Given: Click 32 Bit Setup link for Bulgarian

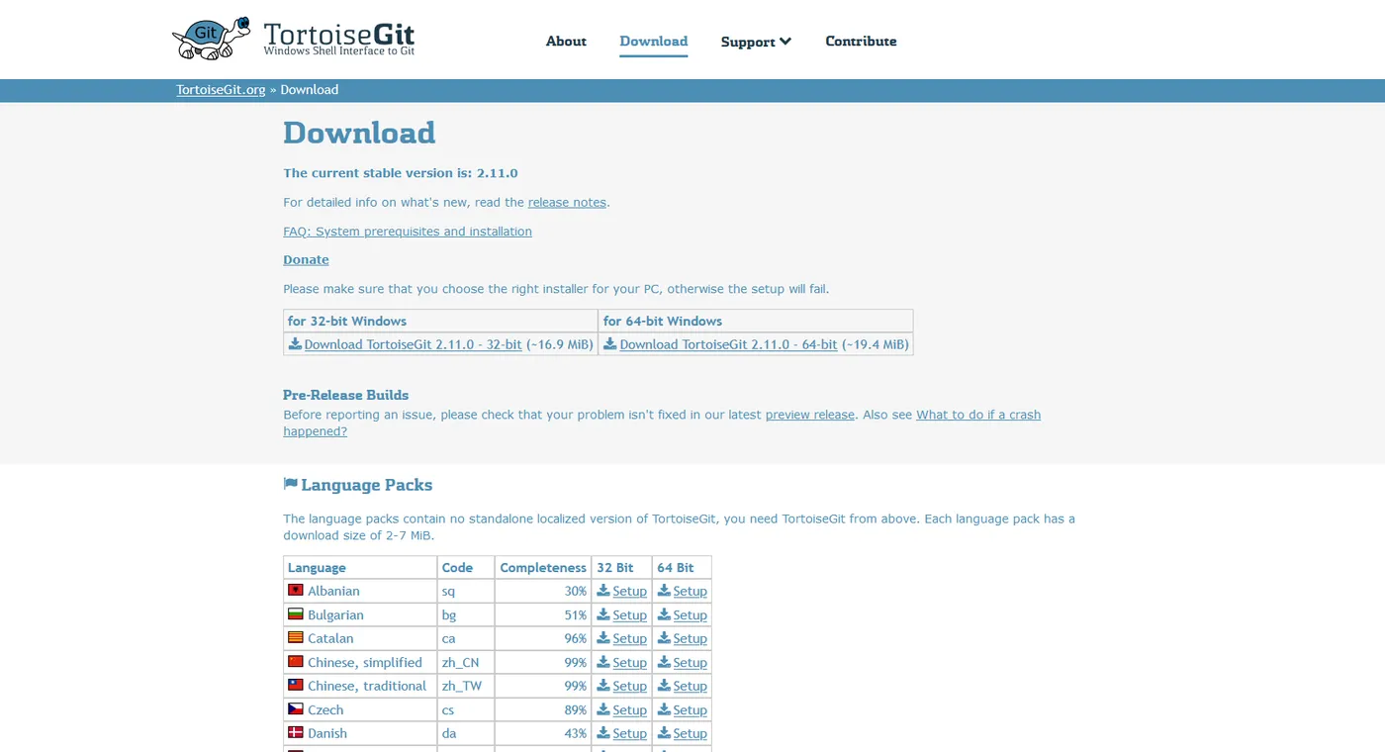Looking at the screenshot, I should click(629, 614).
